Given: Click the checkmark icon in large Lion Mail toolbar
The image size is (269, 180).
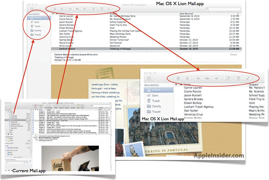Looking at the screenshot, I should [x=109, y=9].
